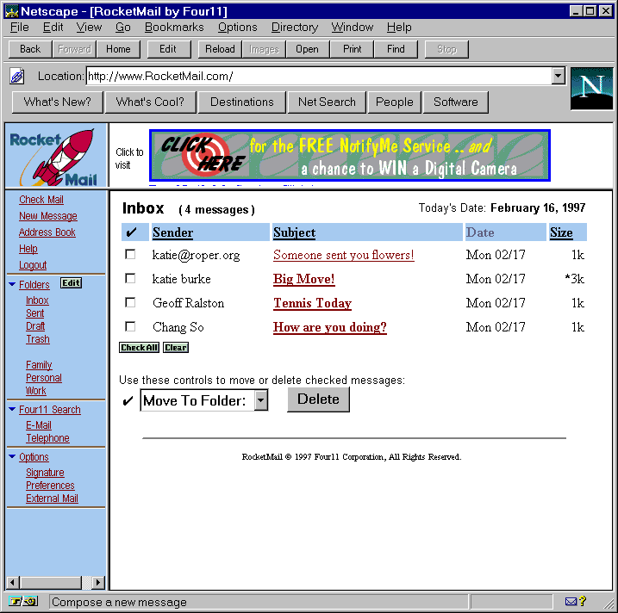The image size is (618, 613).
Task: Click the checkmark column header icon
Action: point(132,232)
